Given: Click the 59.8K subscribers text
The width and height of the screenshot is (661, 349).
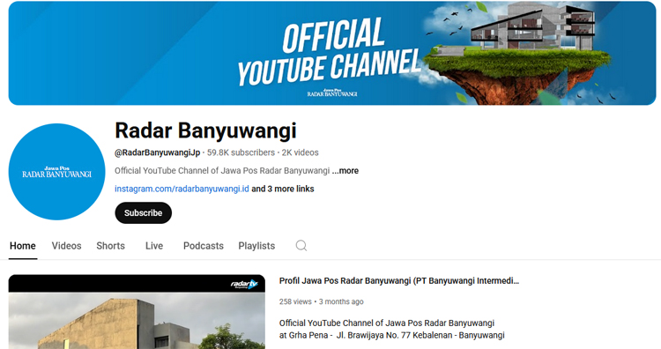Looking at the screenshot, I should point(241,152).
